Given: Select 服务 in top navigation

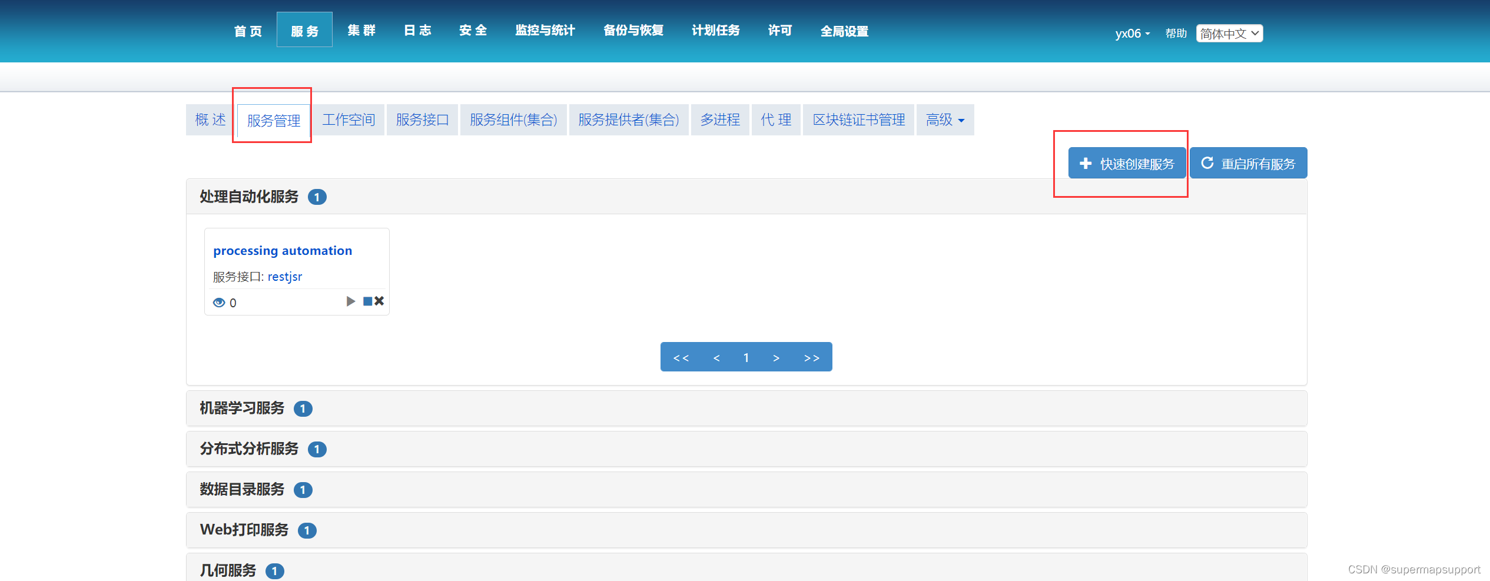Looking at the screenshot, I should pyautogui.click(x=304, y=31).
